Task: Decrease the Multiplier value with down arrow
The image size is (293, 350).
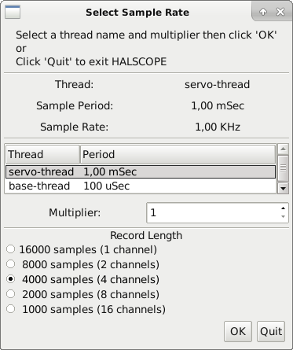Action: 283,216
